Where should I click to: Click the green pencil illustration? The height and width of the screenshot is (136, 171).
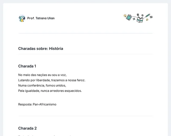point(147,16)
